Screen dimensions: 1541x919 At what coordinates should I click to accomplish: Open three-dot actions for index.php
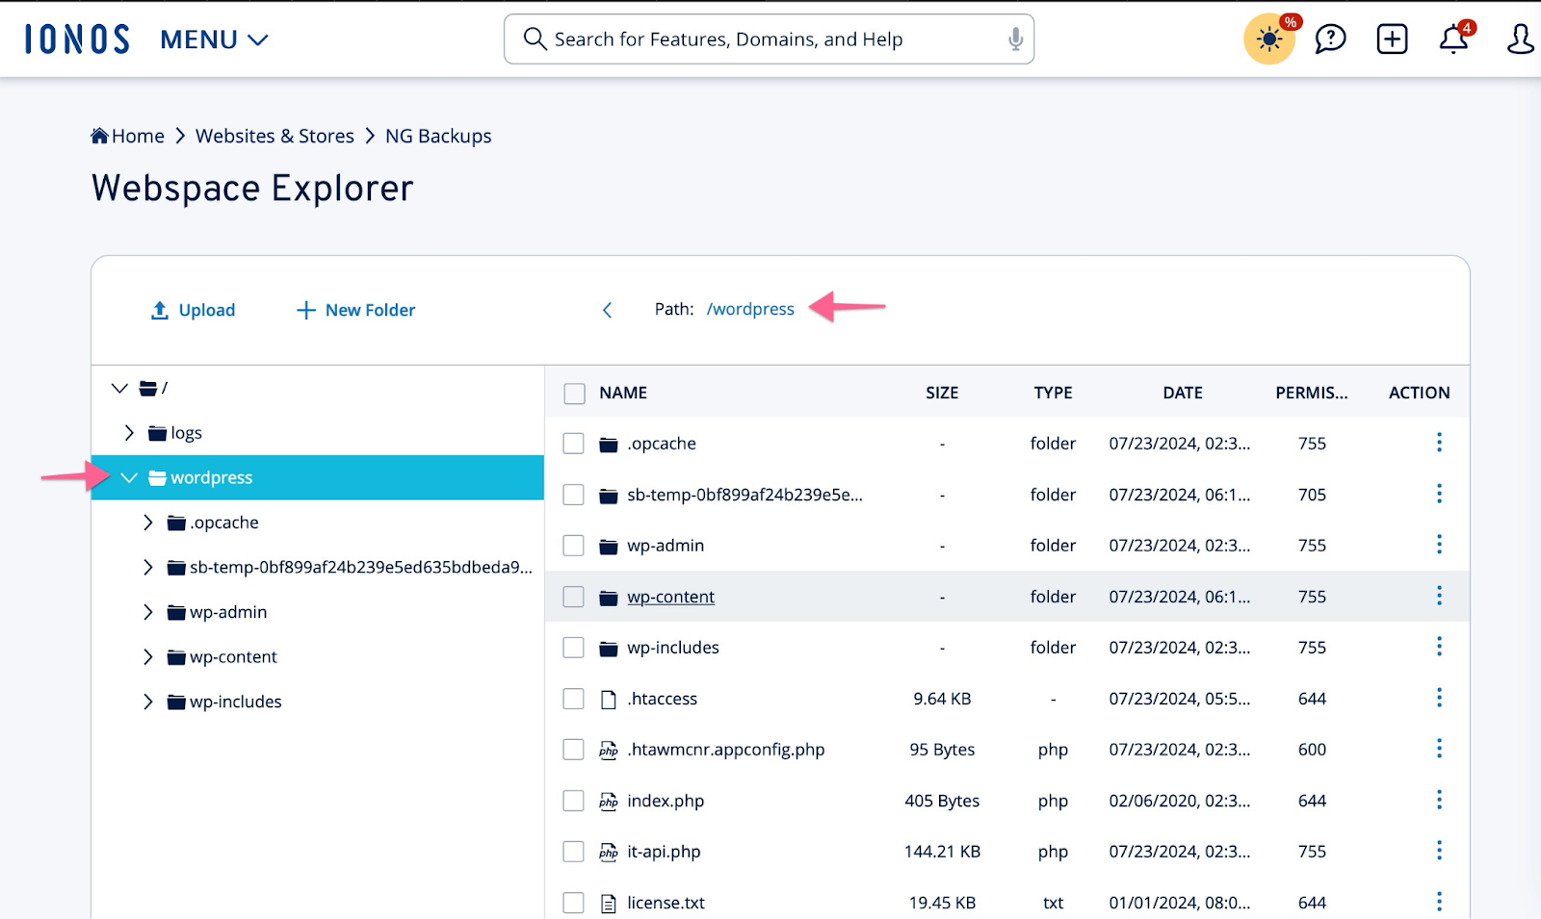(x=1439, y=800)
